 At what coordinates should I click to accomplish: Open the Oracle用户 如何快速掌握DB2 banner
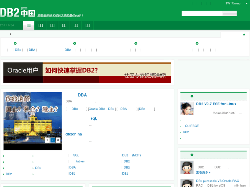click(x=87, y=72)
